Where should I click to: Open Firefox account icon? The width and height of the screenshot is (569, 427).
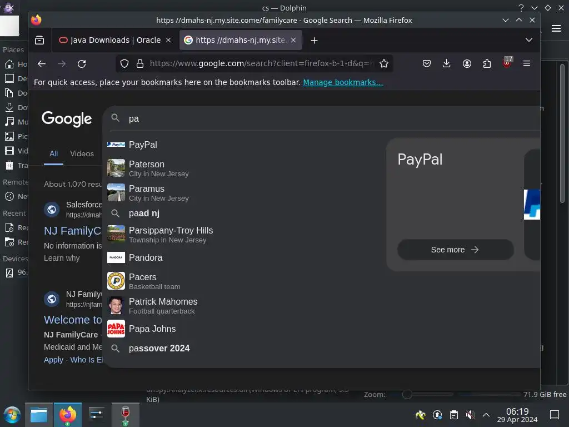(467, 63)
